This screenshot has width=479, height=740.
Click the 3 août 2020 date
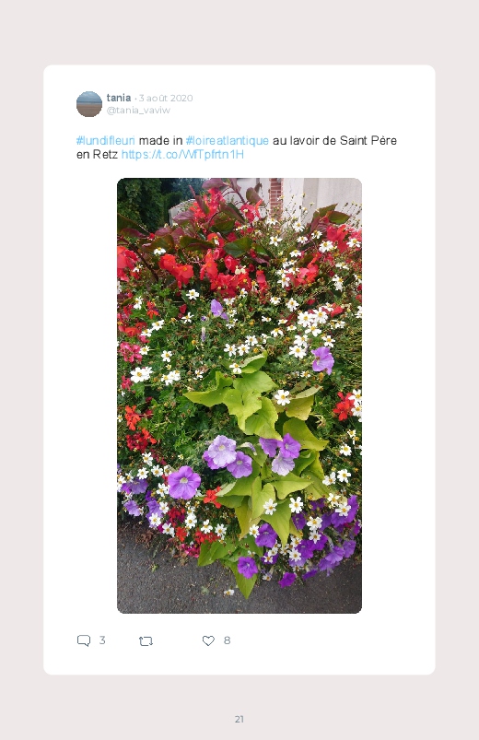coord(166,98)
